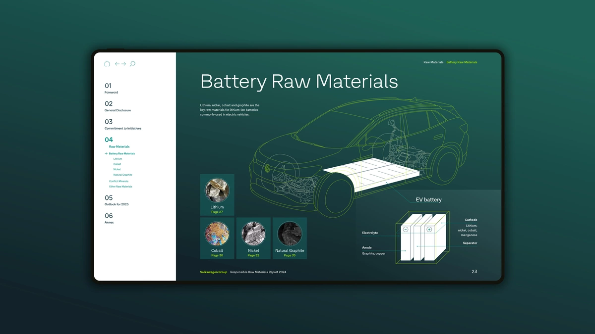The image size is (595, 334).
Task: Open the Natural Graphite tile, Page 35
Action: tap(290, 238)
